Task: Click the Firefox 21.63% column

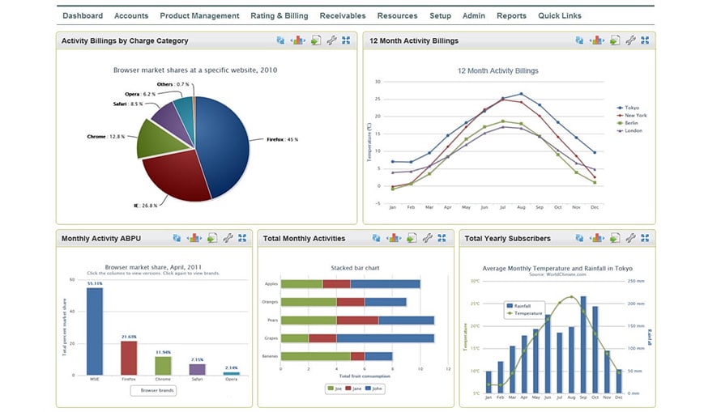Action: click(x=129, y=358)
